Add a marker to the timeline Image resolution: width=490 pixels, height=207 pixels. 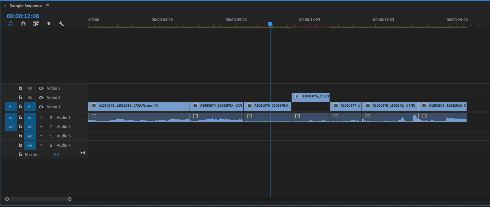(x=49, y=24)
